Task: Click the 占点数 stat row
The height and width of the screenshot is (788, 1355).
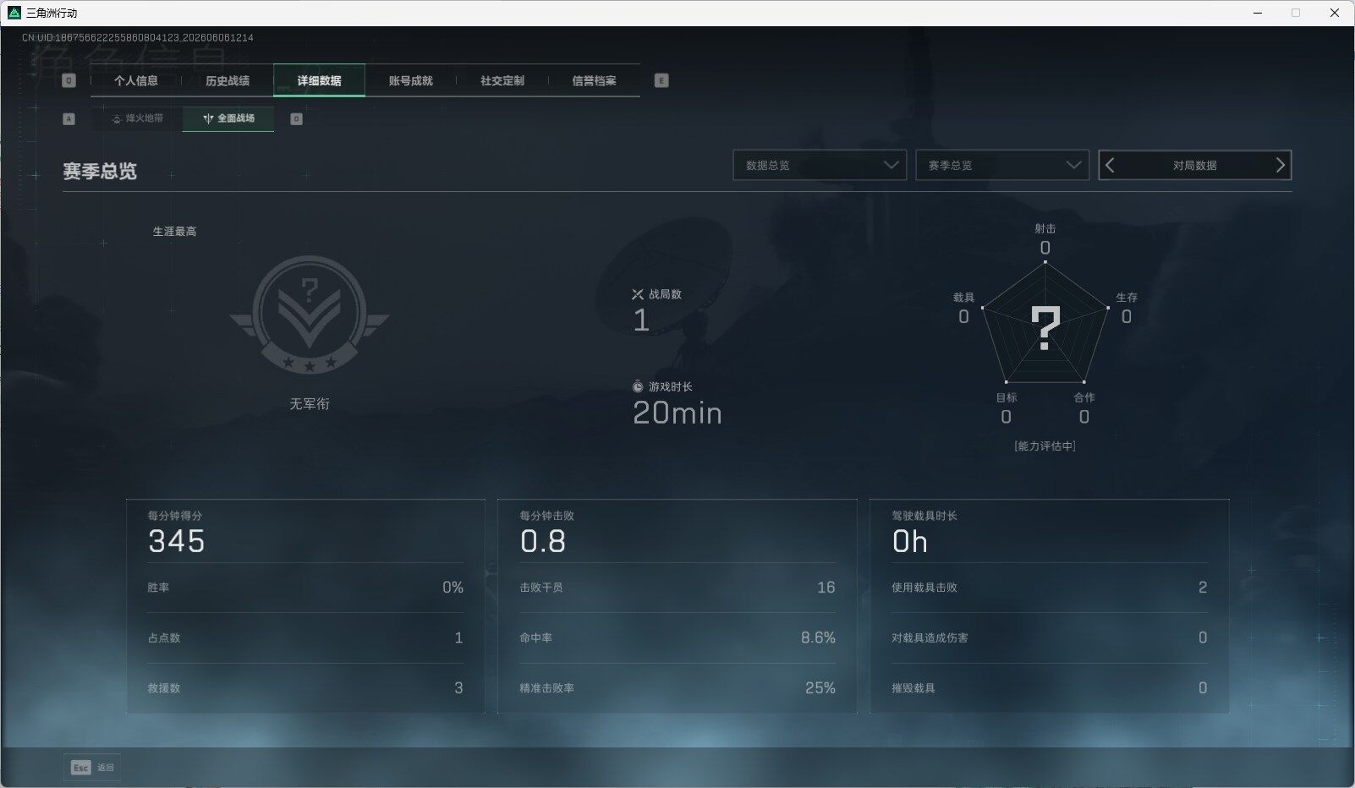Action: point(305,638)
